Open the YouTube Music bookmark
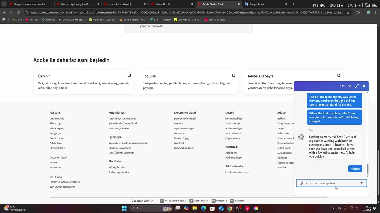This screenshot has height=213, width=380. tap(214, 20)
